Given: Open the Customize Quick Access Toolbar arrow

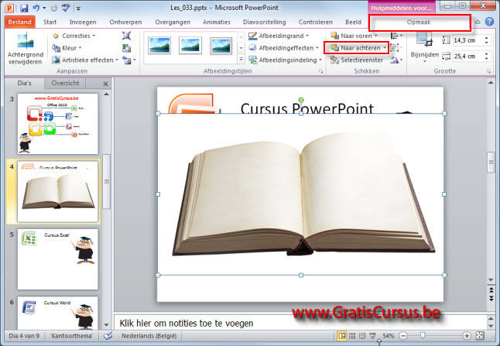Looking at the screenshot, I should click(x=78, y=9).
